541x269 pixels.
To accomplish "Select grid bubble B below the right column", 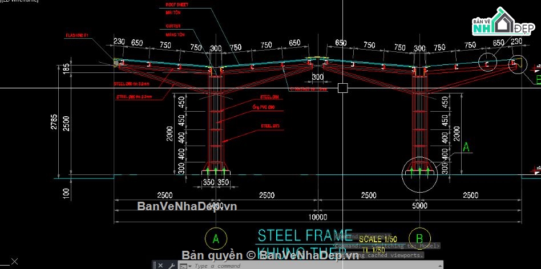I will 419,238.
